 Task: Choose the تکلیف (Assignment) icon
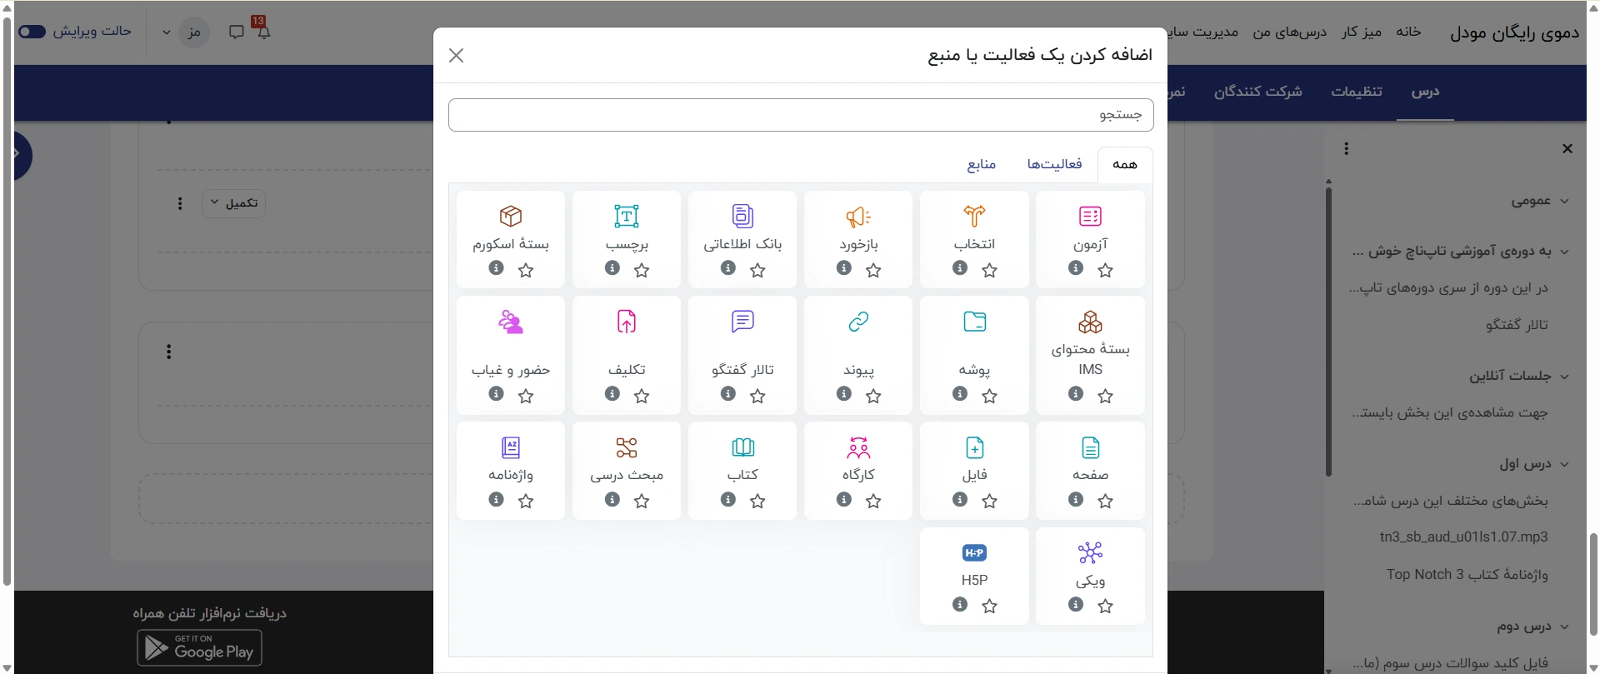(627, 322)
